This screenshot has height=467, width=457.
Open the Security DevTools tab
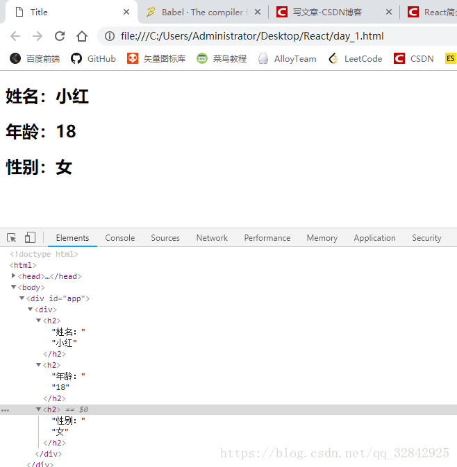tap(426, 238)
